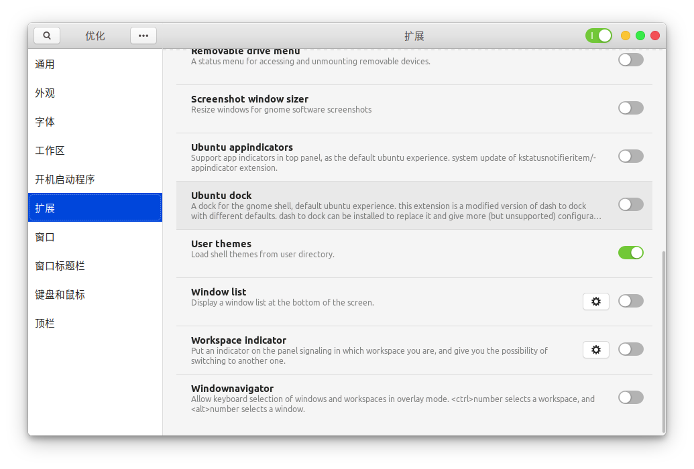
Task: Click the Workspace indicator title text
Action: click(239, 340)
